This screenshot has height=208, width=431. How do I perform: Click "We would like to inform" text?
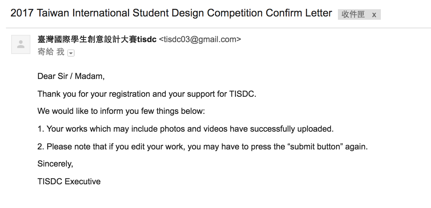[76, 111]
